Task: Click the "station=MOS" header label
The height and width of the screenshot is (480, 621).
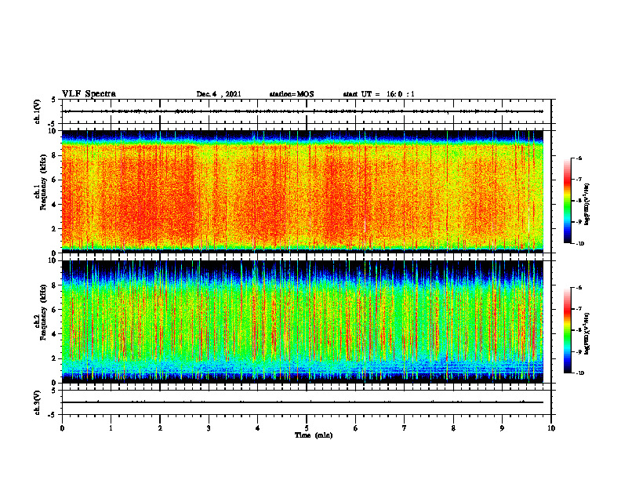Action: [292, 94]
